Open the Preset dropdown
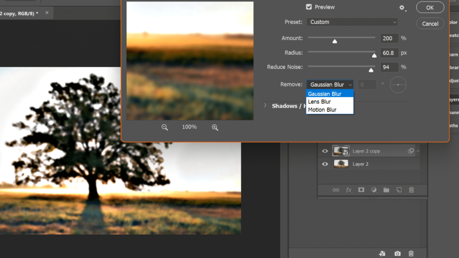The image size is (459, 258). point(352,22)
